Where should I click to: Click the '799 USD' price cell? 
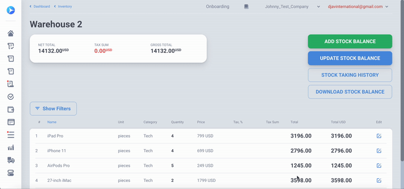(x=205, y=136)
